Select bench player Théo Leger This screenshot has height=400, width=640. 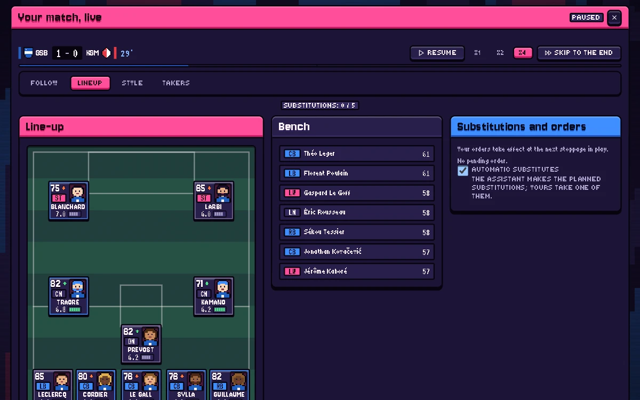tap(357, 154)
